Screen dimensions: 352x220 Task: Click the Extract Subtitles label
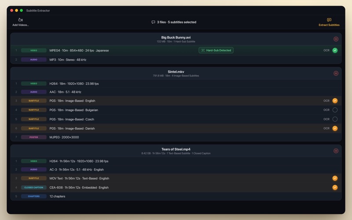pos(329,25)
